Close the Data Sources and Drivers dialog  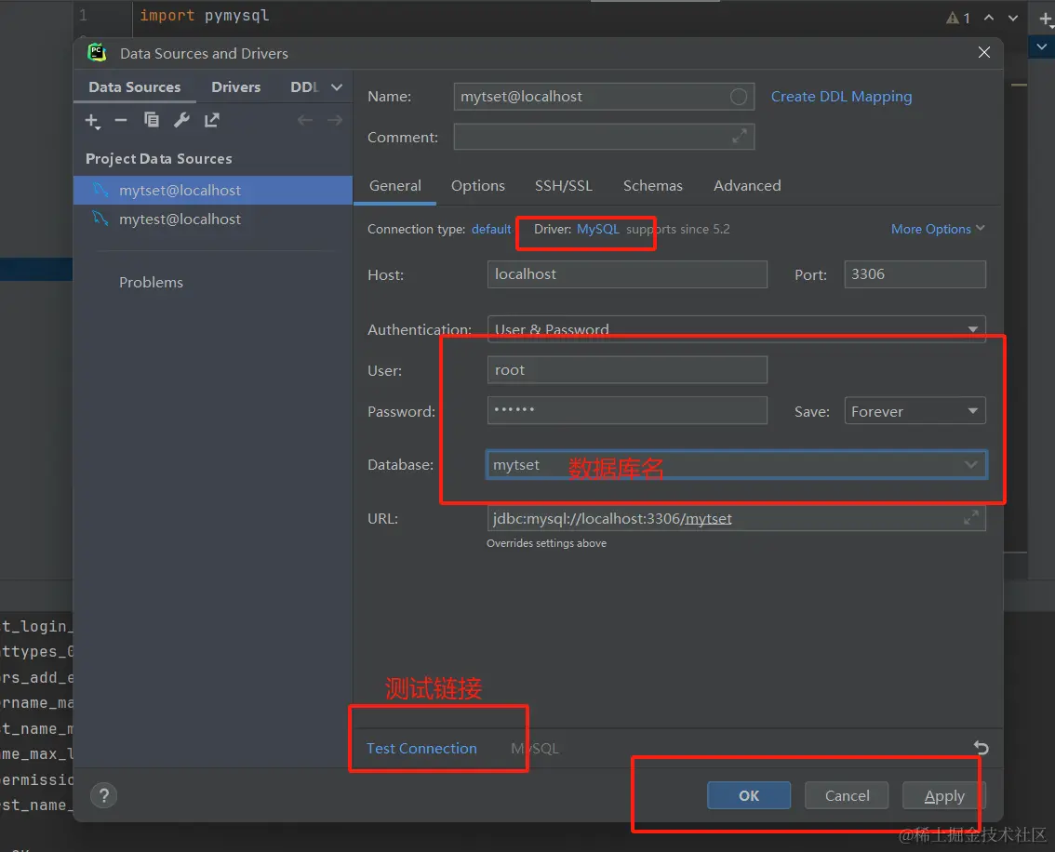(x=983, y=52)
